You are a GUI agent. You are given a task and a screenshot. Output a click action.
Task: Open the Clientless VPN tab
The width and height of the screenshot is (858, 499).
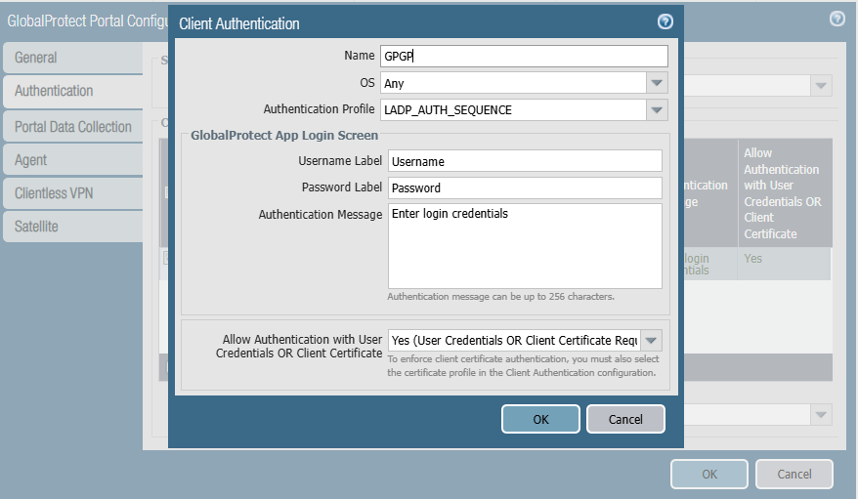(x=72, y=193)
